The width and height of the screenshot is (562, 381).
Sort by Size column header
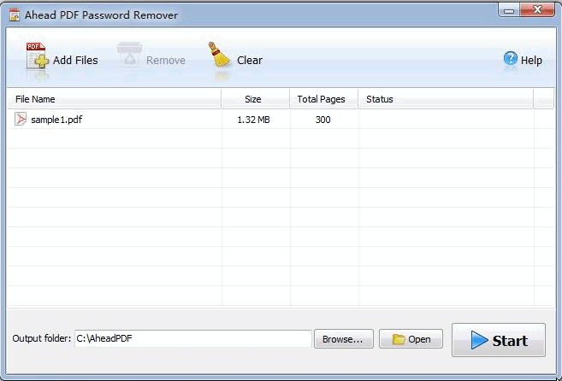point(256,99)
